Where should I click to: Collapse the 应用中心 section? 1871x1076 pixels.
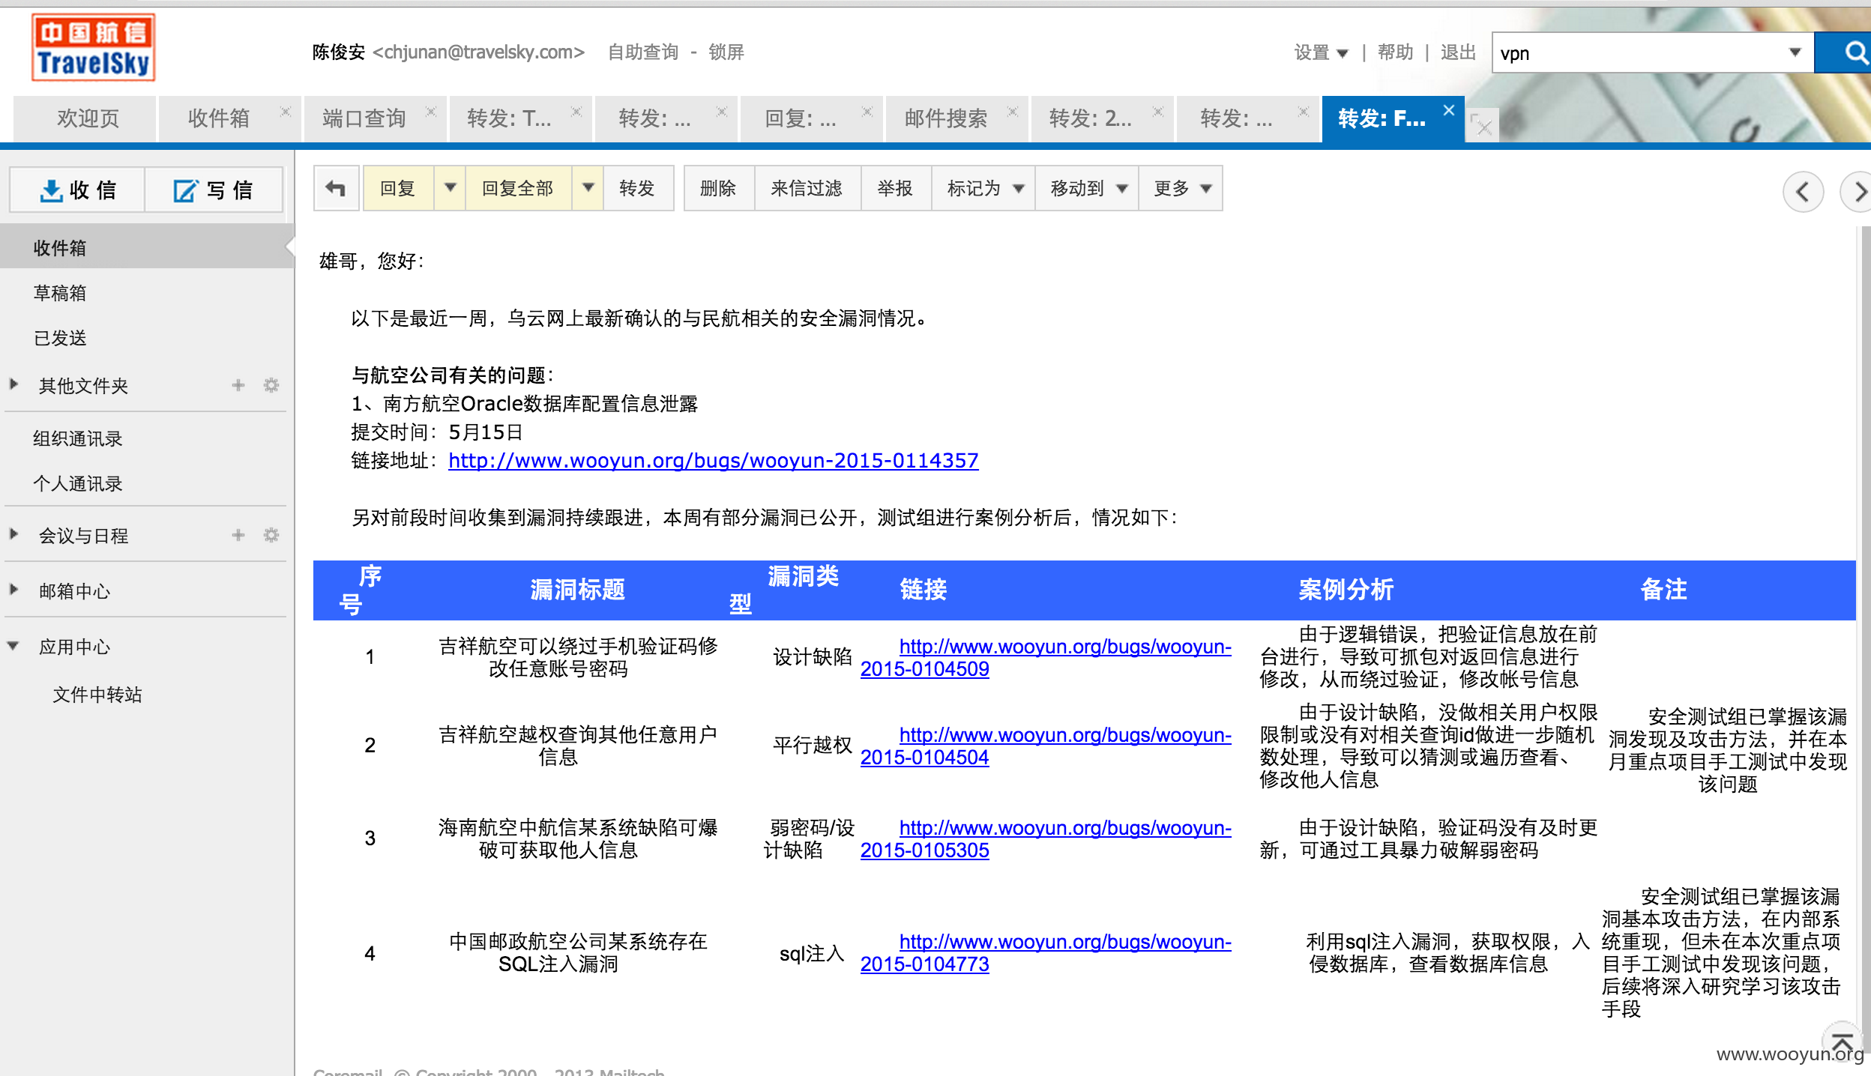pyautogui.click(x=13, y=646)
